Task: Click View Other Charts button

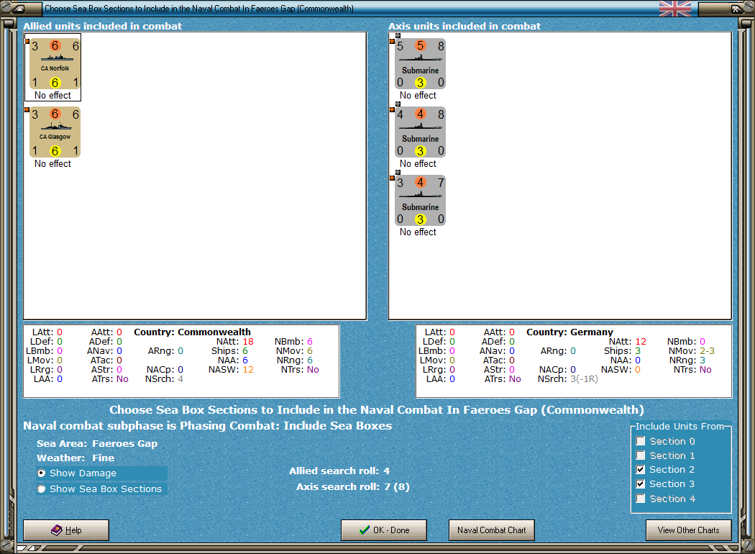Action: (x=689, y=530)
